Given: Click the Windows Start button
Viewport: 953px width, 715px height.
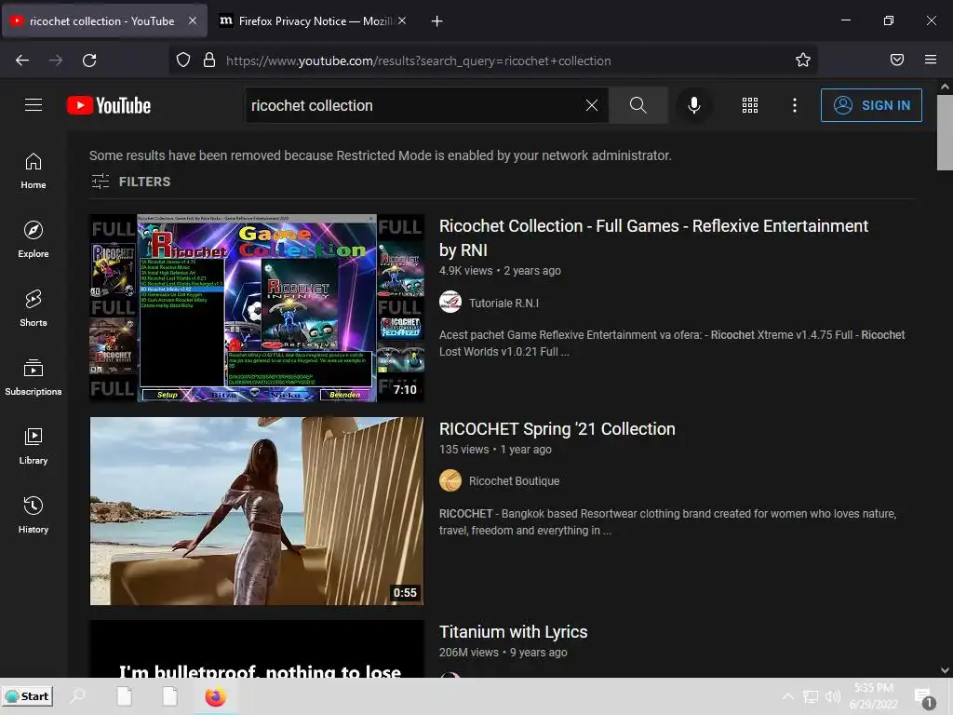Looking at the screenshot, I should click(27, 696).
